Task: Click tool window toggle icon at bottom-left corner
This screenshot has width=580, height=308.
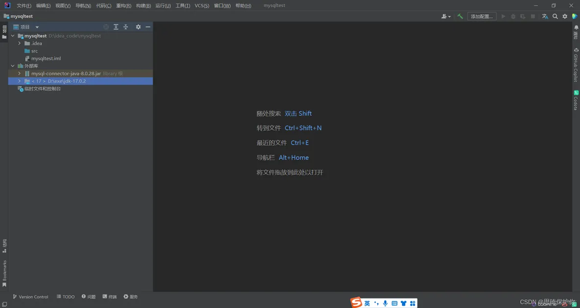Action: click(4, 304)
